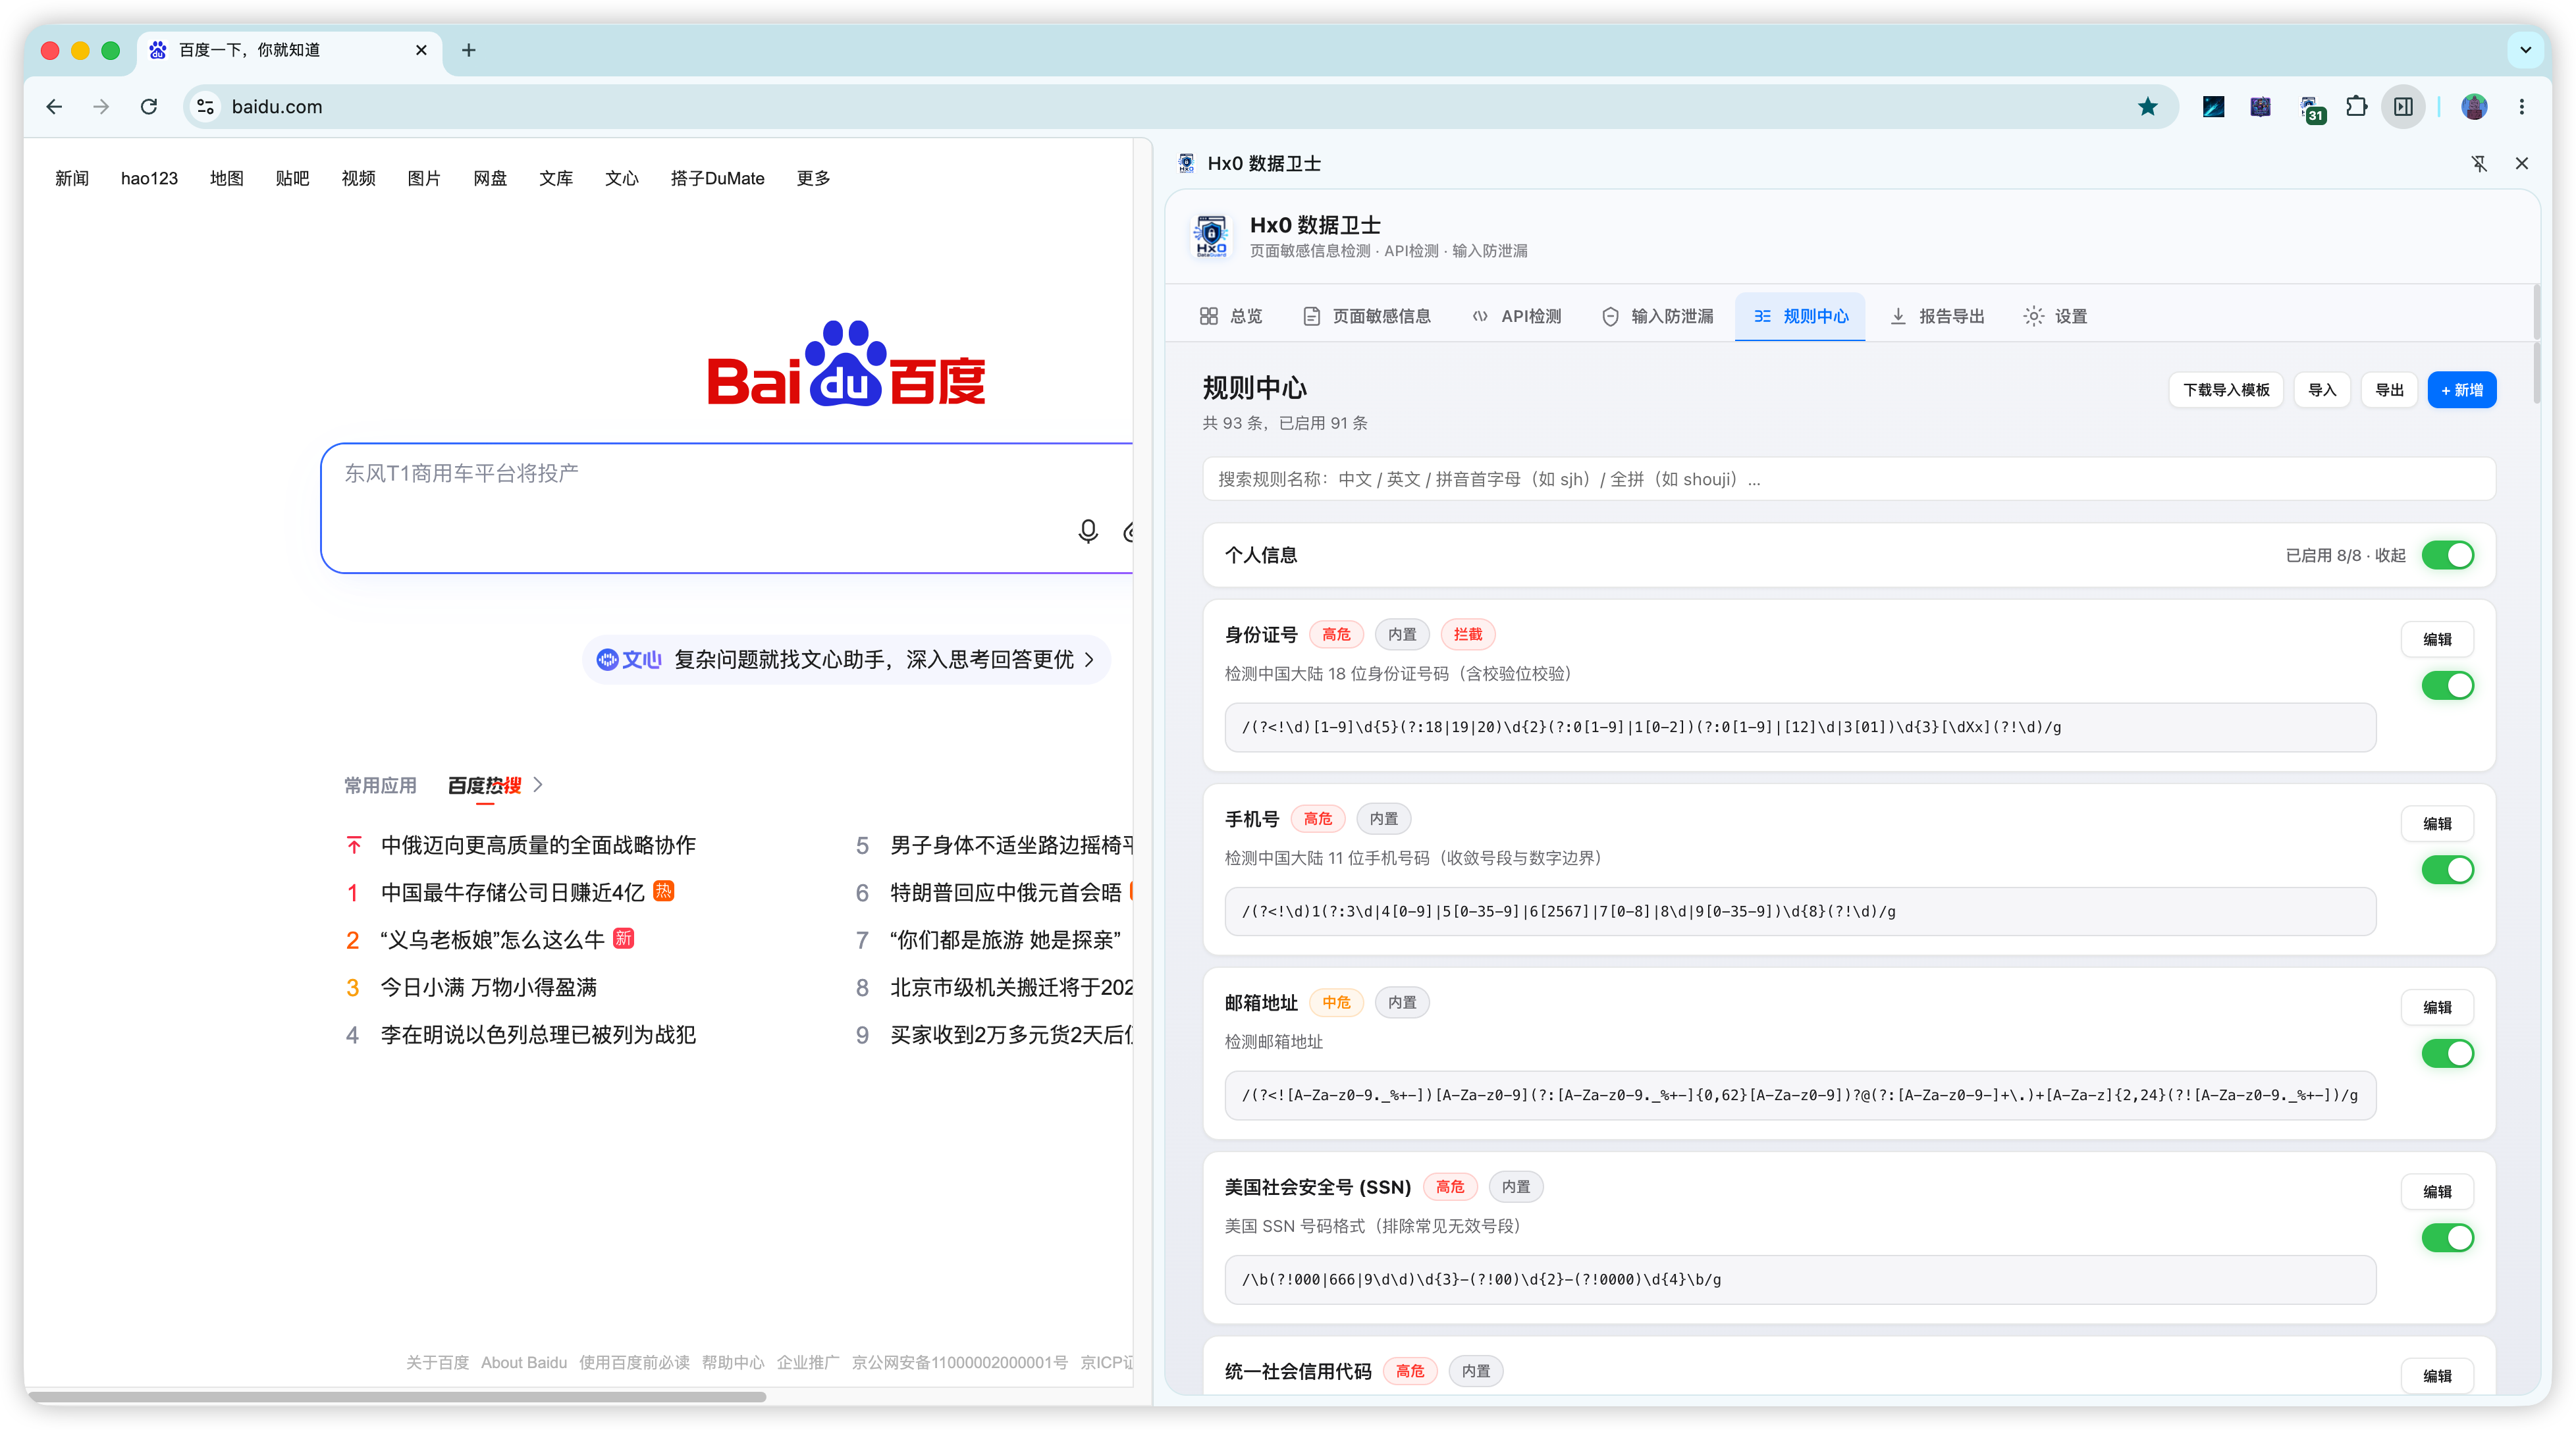Reload the Baidu page
Screen dimensions: 2576x1430
click(149, 107)
